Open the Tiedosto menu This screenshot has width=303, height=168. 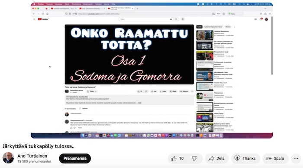[49, 4]
